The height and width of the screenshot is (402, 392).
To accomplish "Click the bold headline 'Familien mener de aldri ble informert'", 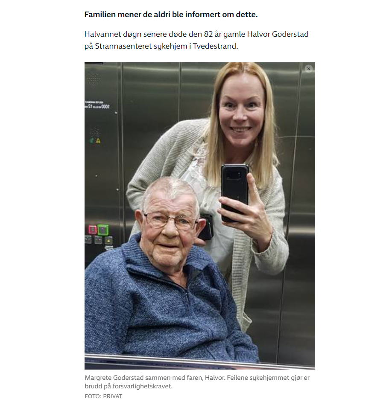I will pyautogui.click(x=152, y=15).
